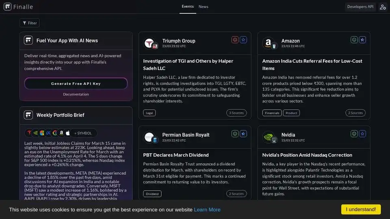The image size is (390, 219).
Task: Click timestamp 23/03 23:32 UTC on Triumph card
Action: (x=174, y=46)
